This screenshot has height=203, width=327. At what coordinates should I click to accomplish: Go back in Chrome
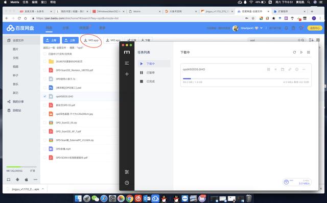7,18
